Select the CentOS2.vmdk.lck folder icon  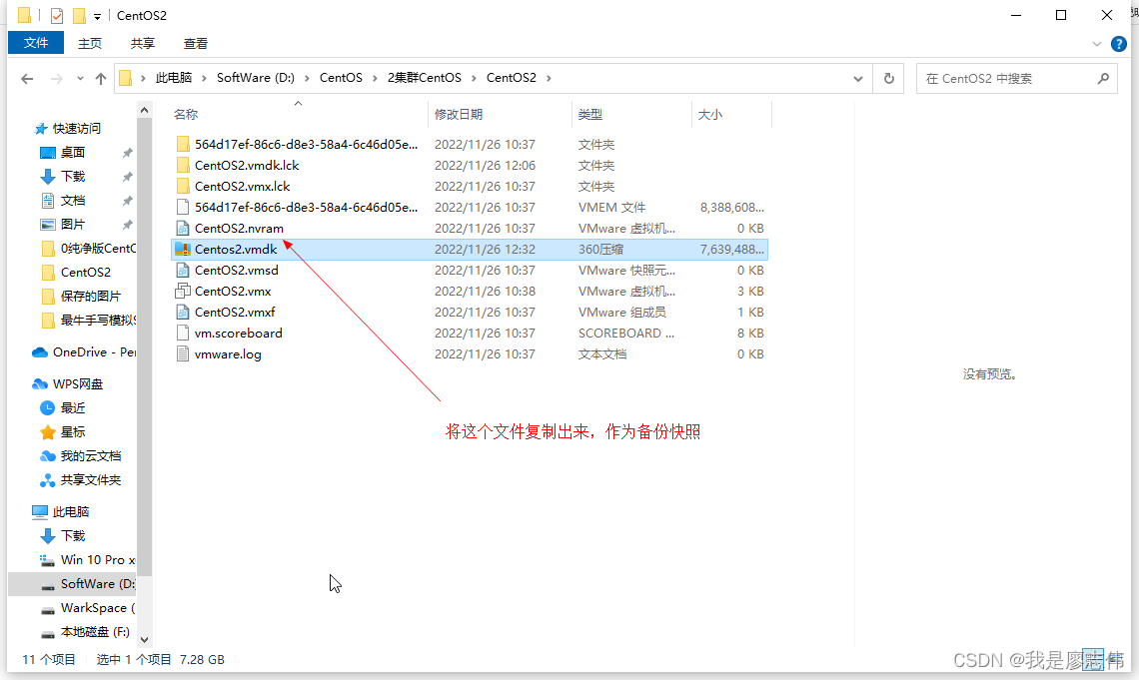[183, 166]
